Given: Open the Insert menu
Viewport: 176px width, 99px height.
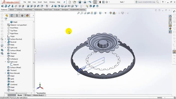Looking at the screenshot, I should [x=40, y=2].
